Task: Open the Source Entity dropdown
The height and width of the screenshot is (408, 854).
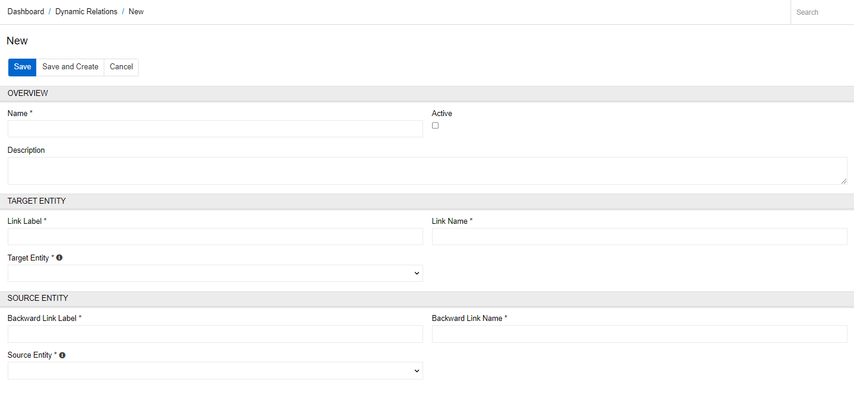Action: coord(215,371)
